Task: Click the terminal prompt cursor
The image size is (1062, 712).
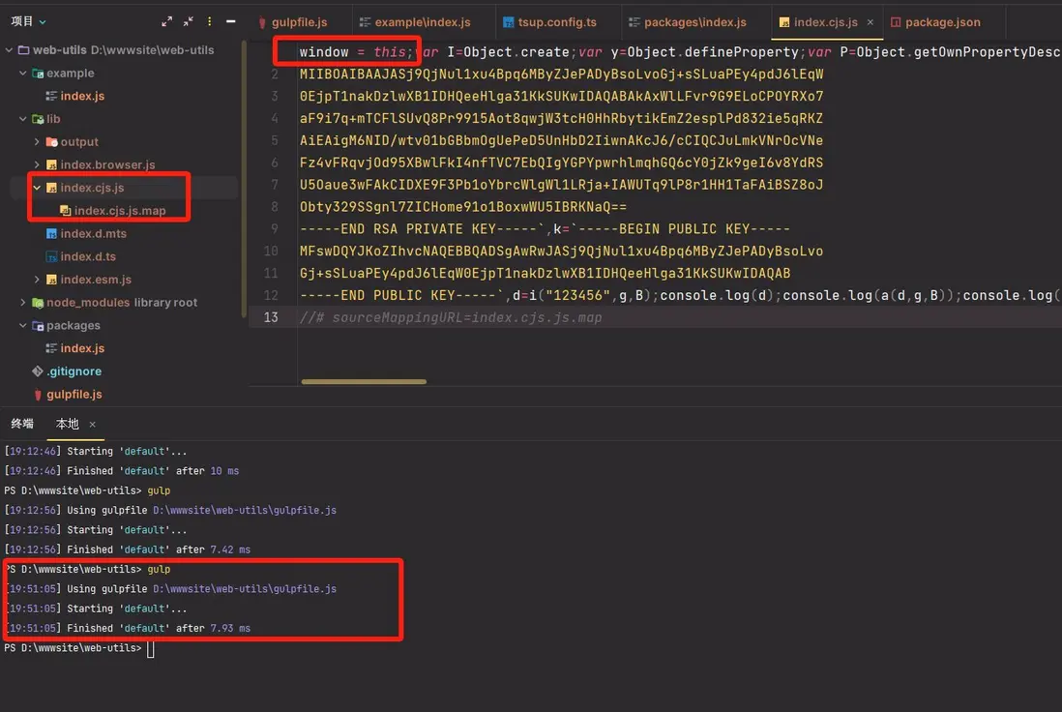Action: pyautogui.click(x=150, y=648)
